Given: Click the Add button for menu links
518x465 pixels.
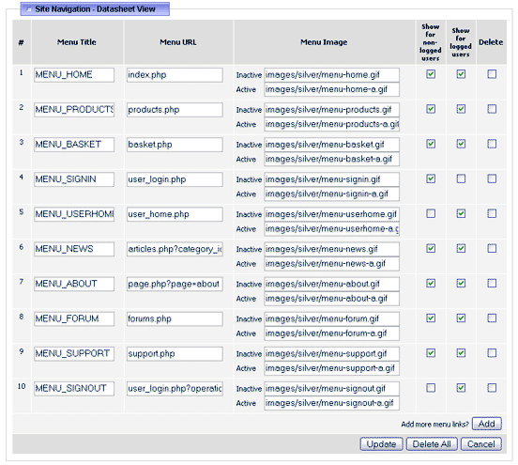Looking at the screenshot, I should (487, 424).
